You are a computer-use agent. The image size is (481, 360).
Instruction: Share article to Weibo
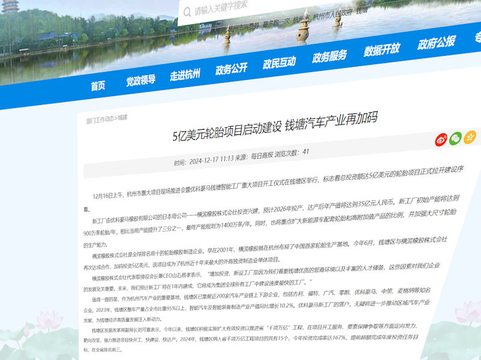(441, 140)
